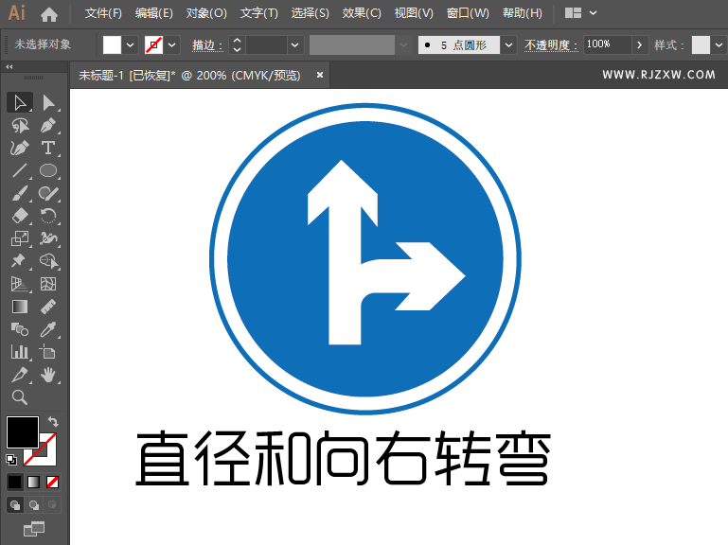Select the Measure ruler tool
Image resolution: width=728 pixels, height=545 pixels.
[x=48, y=307]
